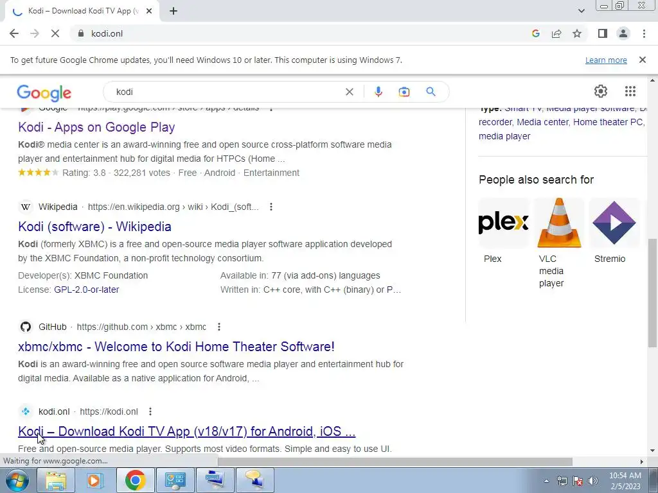Start a voice search with microphone
658x493 pixels.
[378, 92]
